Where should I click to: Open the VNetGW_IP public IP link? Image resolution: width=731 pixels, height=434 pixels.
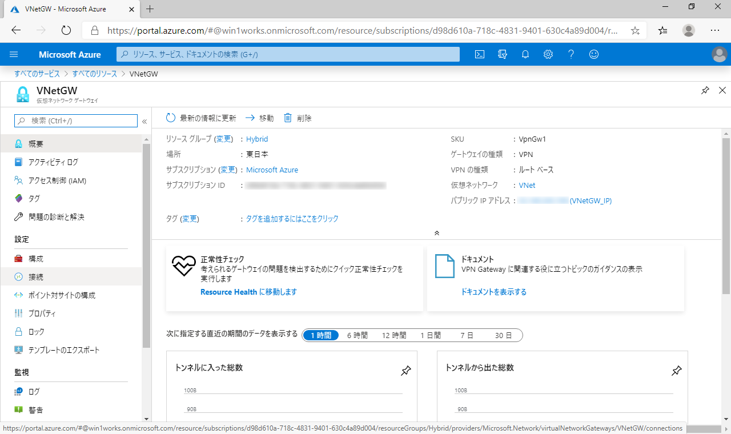[x=591, y=200]
